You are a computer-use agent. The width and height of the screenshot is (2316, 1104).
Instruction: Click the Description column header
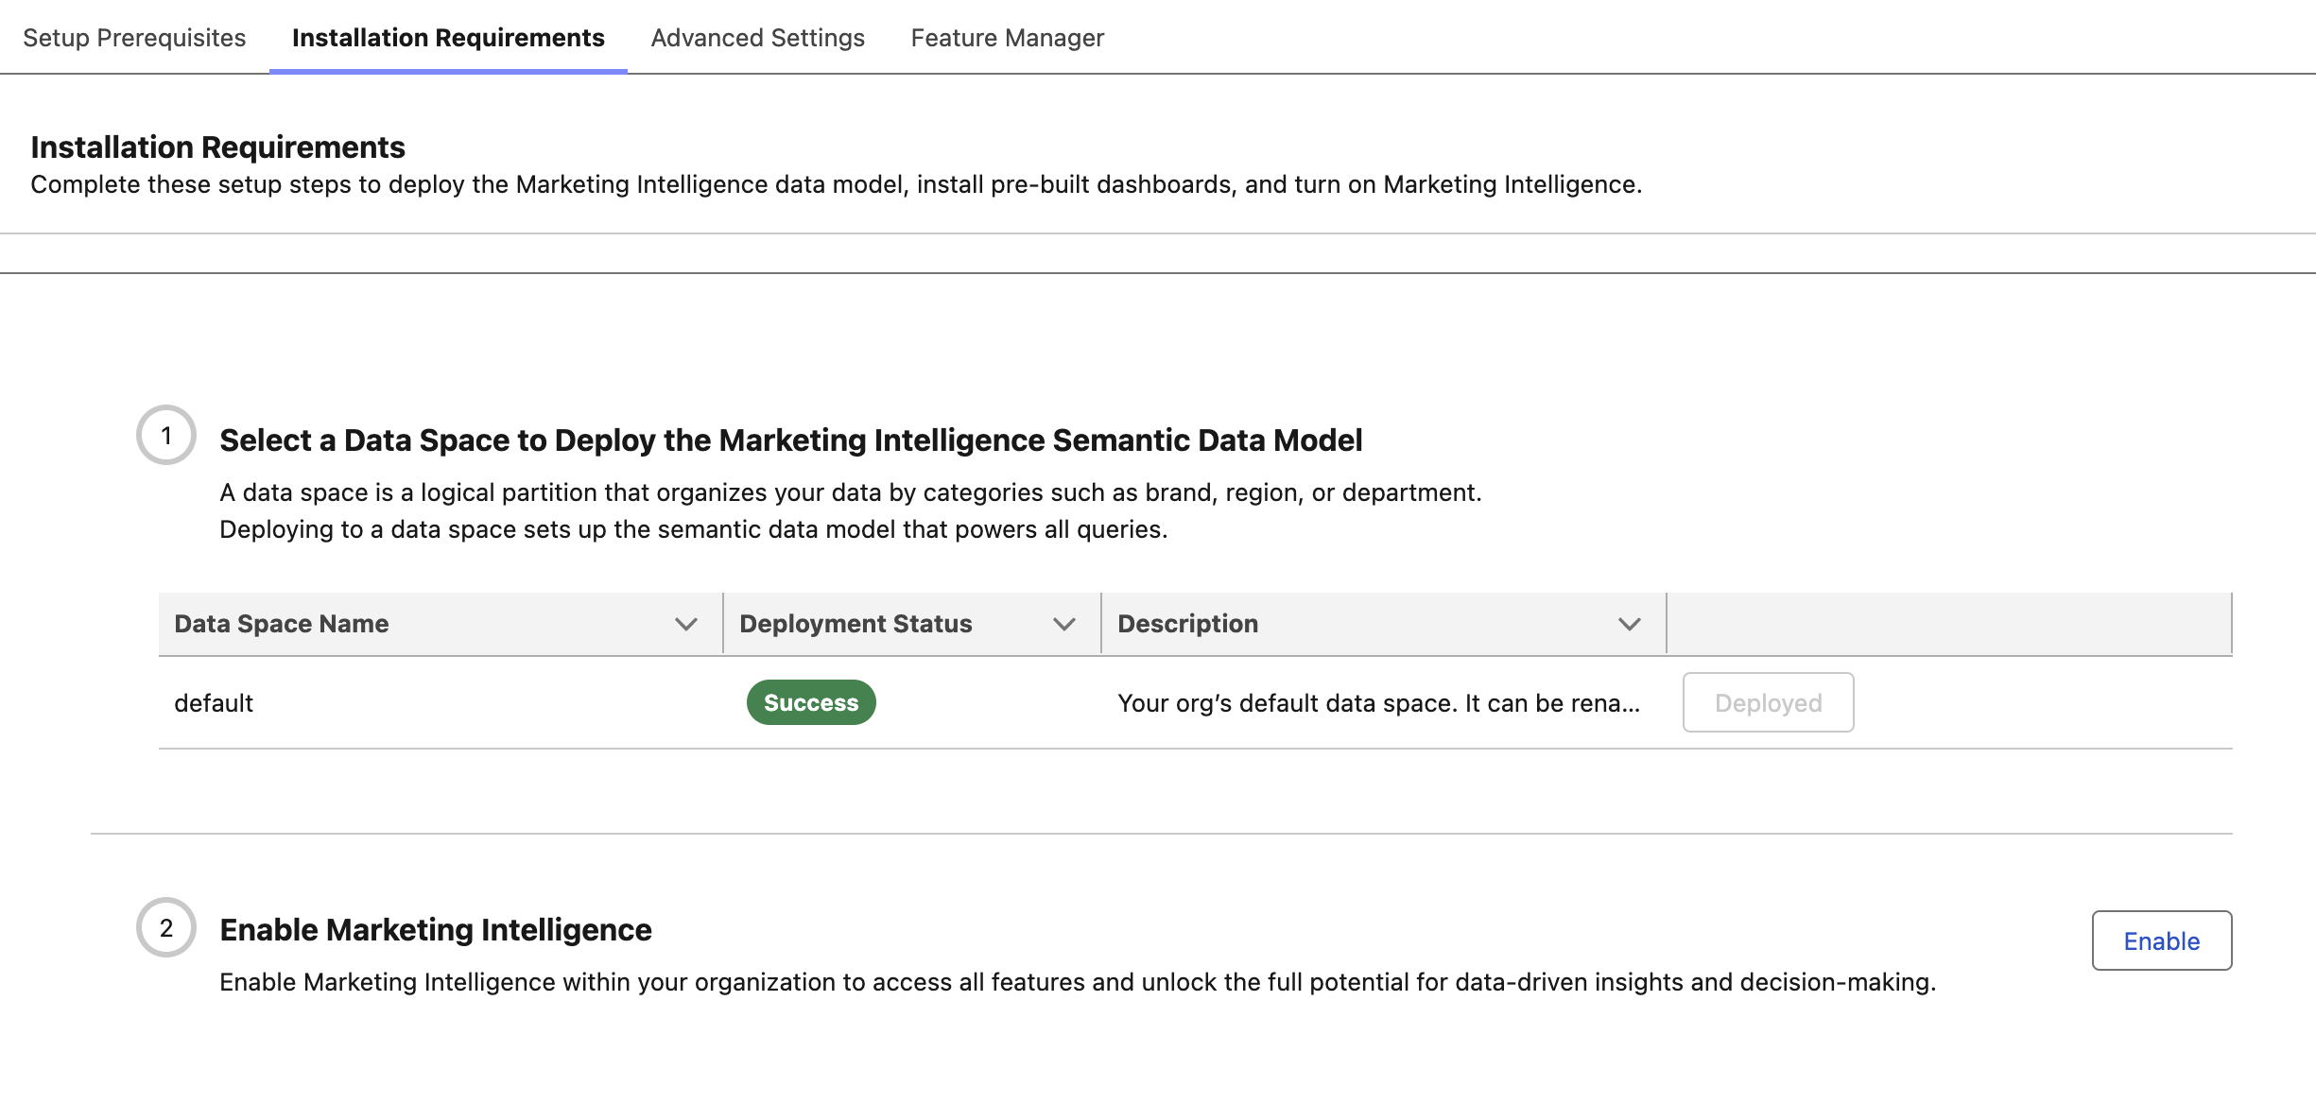1187,623
